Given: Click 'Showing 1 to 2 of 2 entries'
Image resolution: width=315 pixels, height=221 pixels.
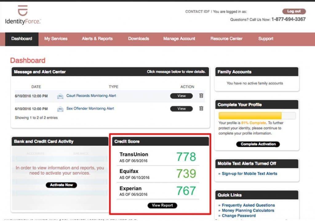Looking at the screenshot, I should (x=36, y=118).
